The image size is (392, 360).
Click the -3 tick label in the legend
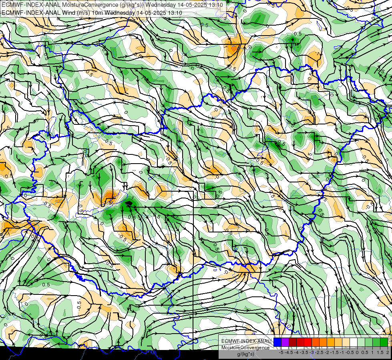tap(312, 352)
